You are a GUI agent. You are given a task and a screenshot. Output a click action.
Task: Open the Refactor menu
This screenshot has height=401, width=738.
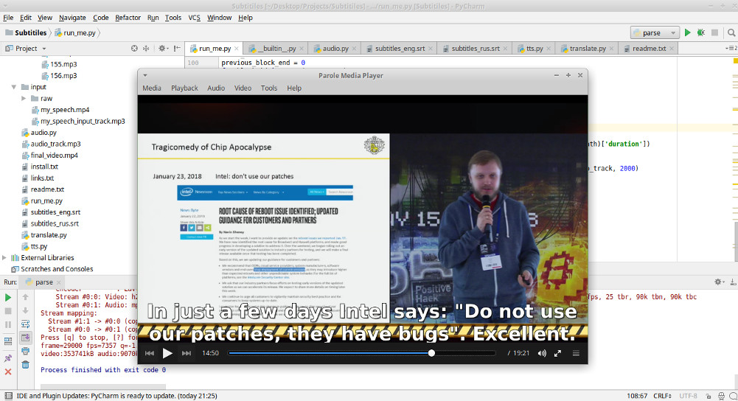coord(128,18)
